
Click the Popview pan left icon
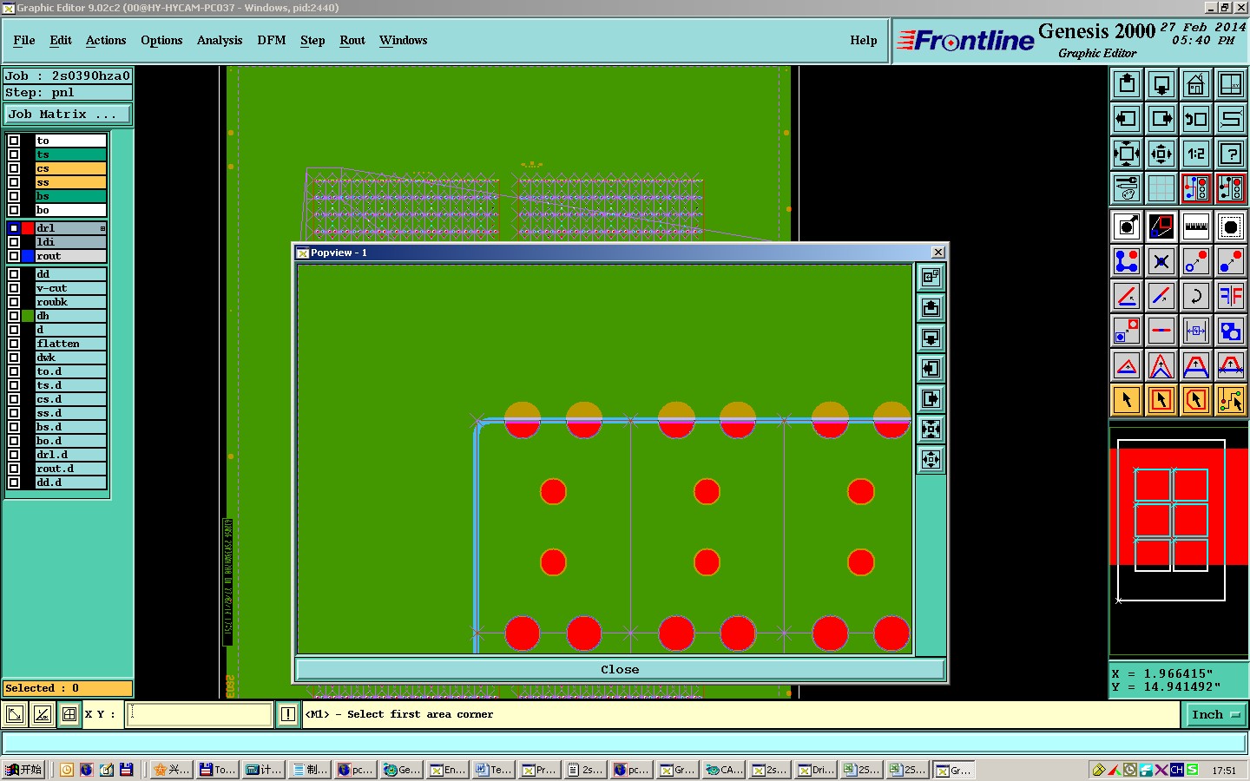pyautogui.click(x=931, y=368)
